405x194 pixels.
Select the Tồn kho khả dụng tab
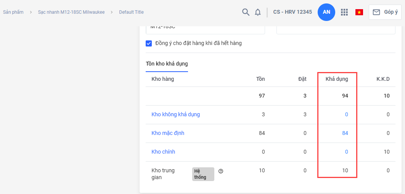click(x=167, y=64)
